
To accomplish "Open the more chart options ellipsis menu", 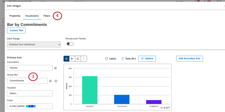I will pos(84,59).
